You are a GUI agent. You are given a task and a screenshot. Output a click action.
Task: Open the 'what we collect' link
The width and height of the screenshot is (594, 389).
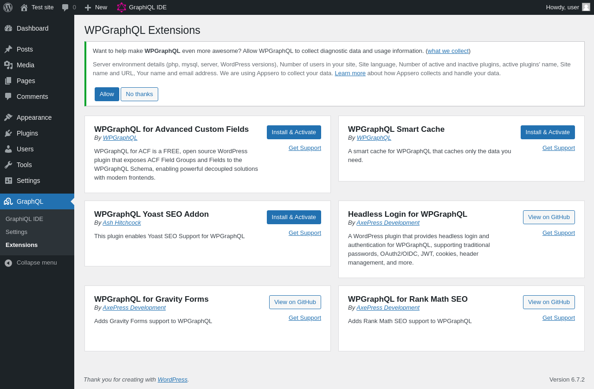coord(448,51)
